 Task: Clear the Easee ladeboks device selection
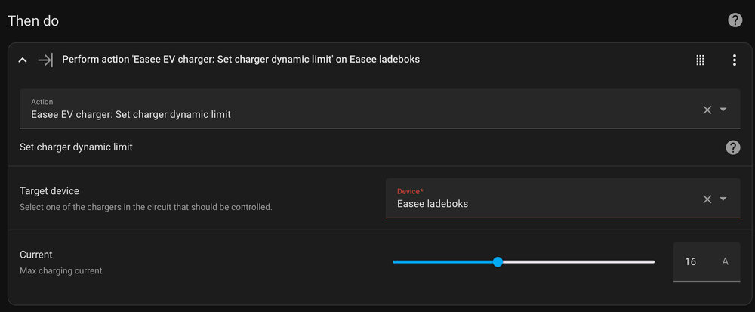(707, 199)
